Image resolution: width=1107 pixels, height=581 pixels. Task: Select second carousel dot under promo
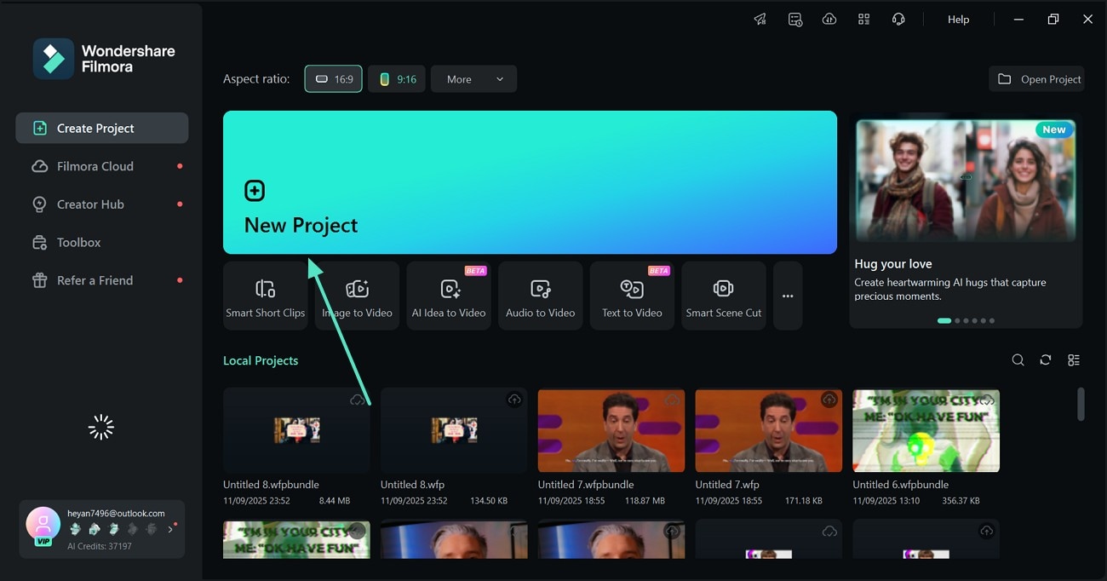[957, 321]
